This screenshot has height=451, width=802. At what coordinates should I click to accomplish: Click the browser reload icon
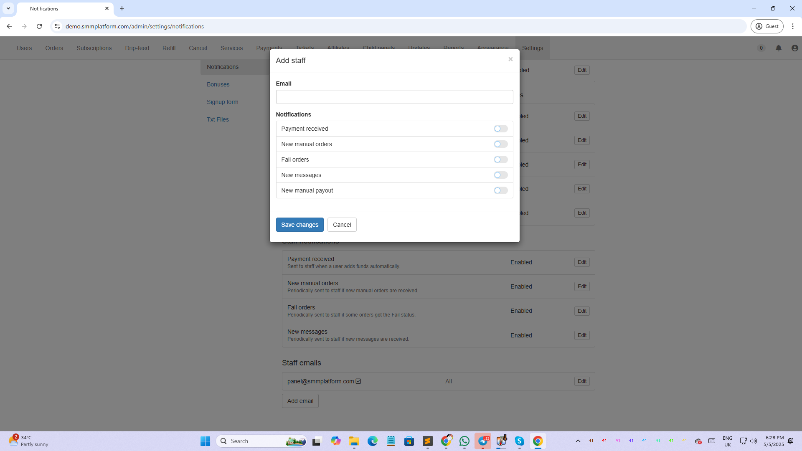pos(39,26)
